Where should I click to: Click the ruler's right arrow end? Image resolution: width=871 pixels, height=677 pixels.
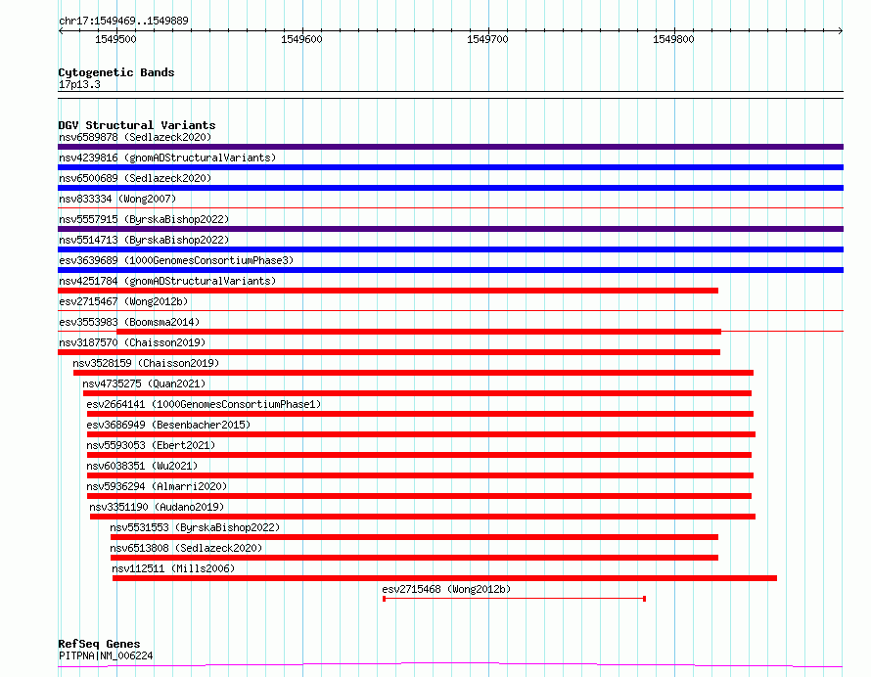point(840,31)
